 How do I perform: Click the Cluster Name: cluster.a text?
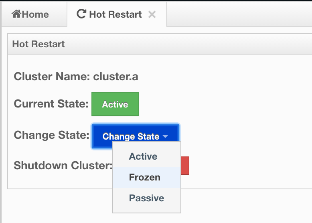(76, 76)
